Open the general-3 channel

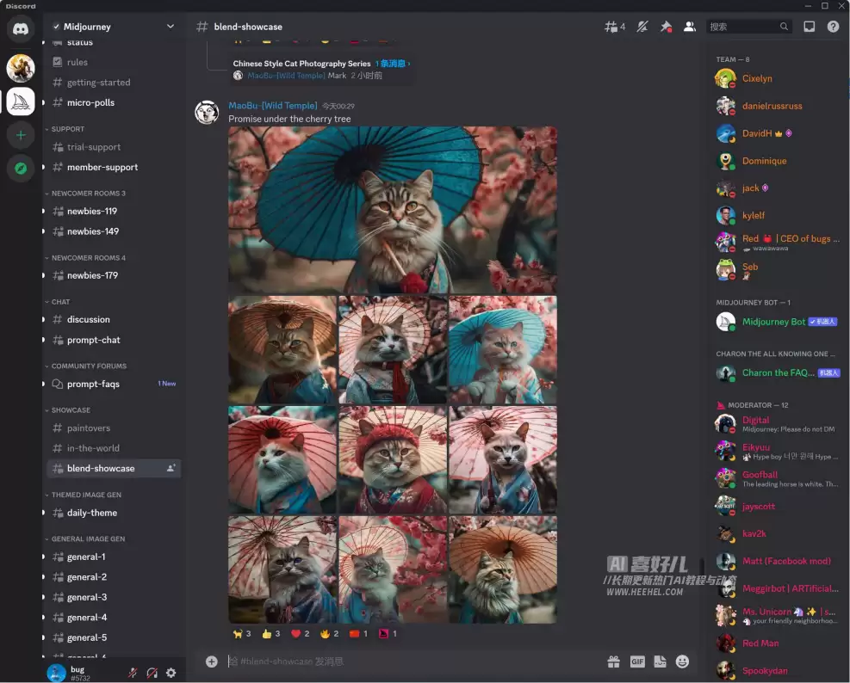(114, 598)
